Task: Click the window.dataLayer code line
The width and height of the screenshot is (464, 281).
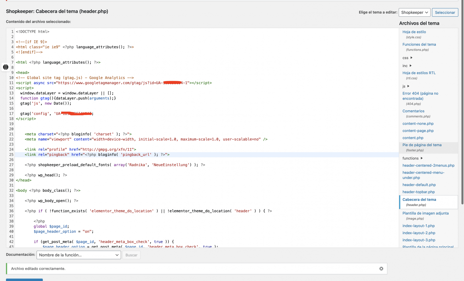Action: (67, 93)
